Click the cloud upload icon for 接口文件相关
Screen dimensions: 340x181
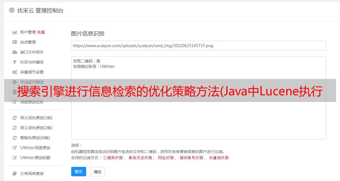pos(15,52)
